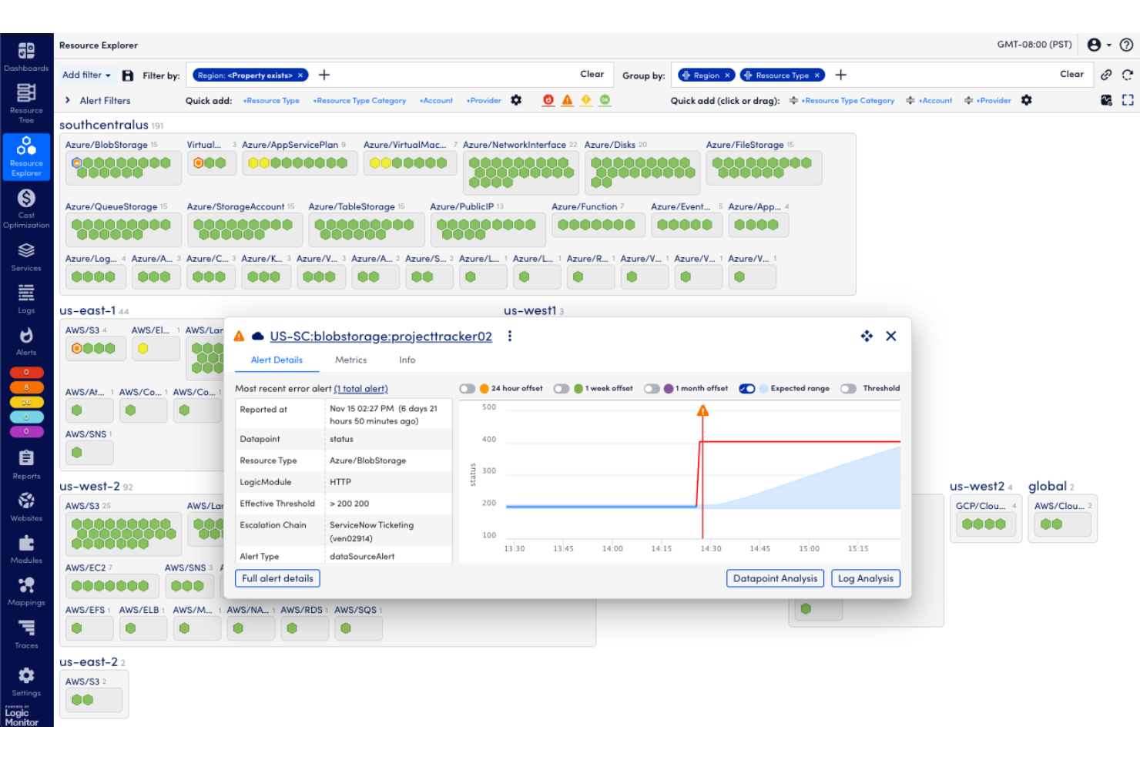Turn on the Threshold overlay toggle

tap(848, 388)
